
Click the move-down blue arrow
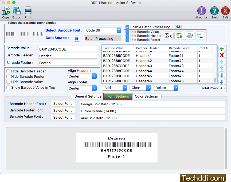[x=222, y=75]
